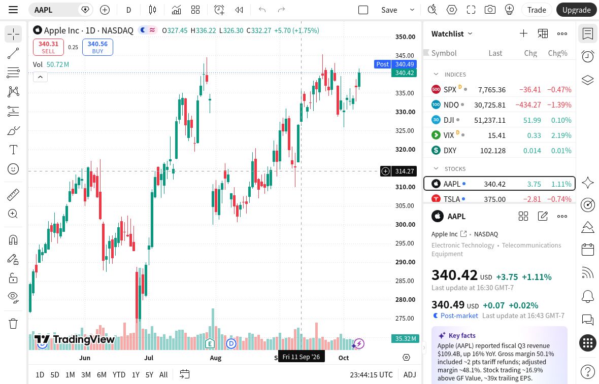Open candlestick chart style selector
Image resolution: width=599 pixels, height=384 pixels.
152,10
